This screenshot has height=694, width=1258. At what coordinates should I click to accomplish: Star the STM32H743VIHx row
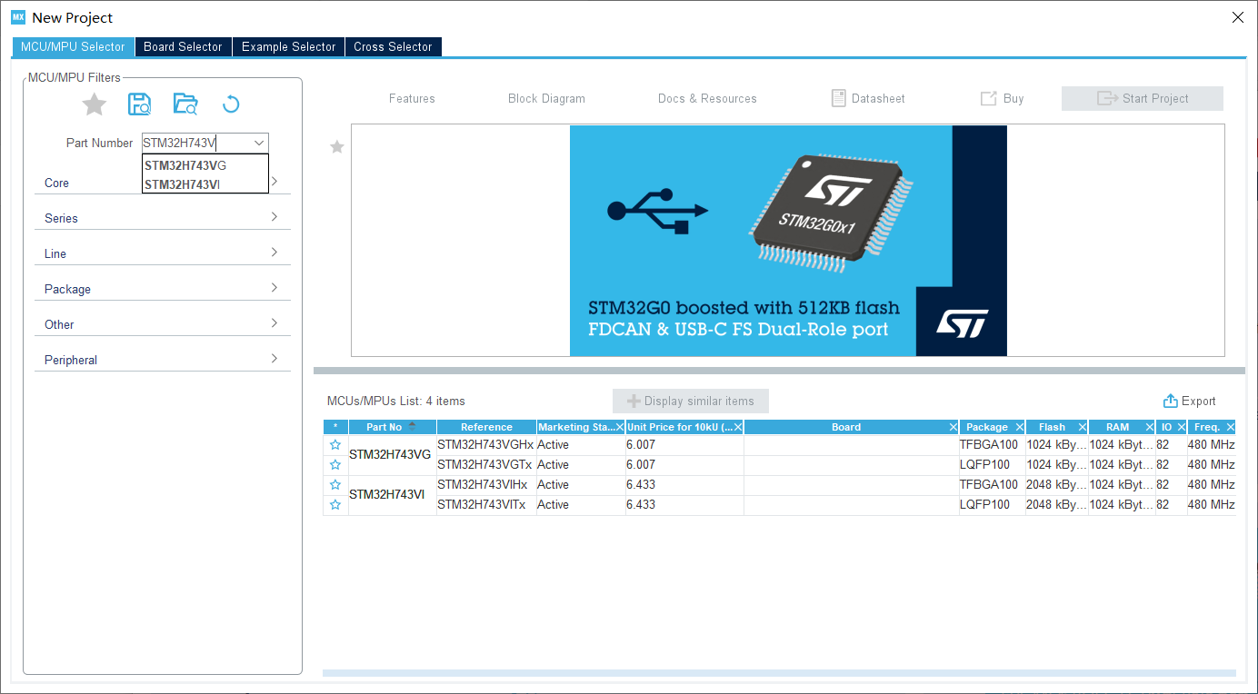coord(335,485)
